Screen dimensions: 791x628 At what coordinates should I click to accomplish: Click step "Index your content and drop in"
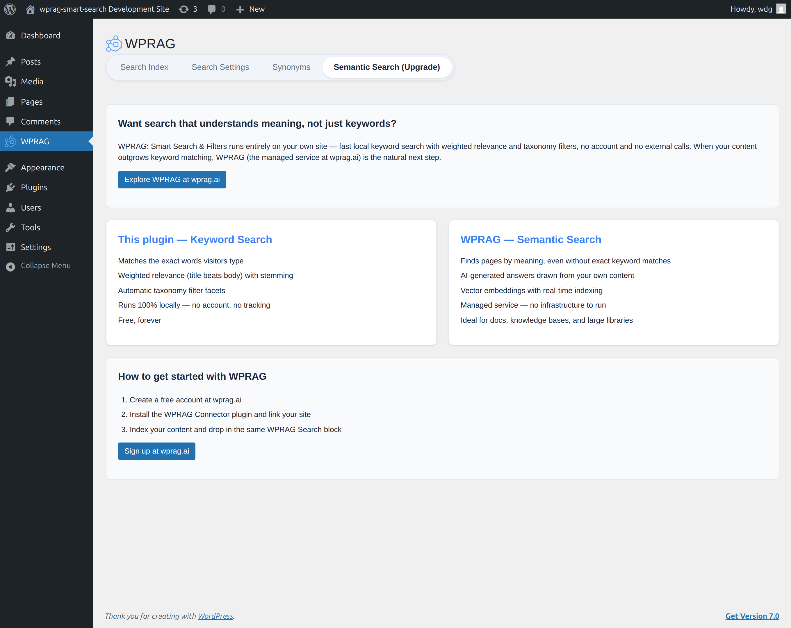236,429
